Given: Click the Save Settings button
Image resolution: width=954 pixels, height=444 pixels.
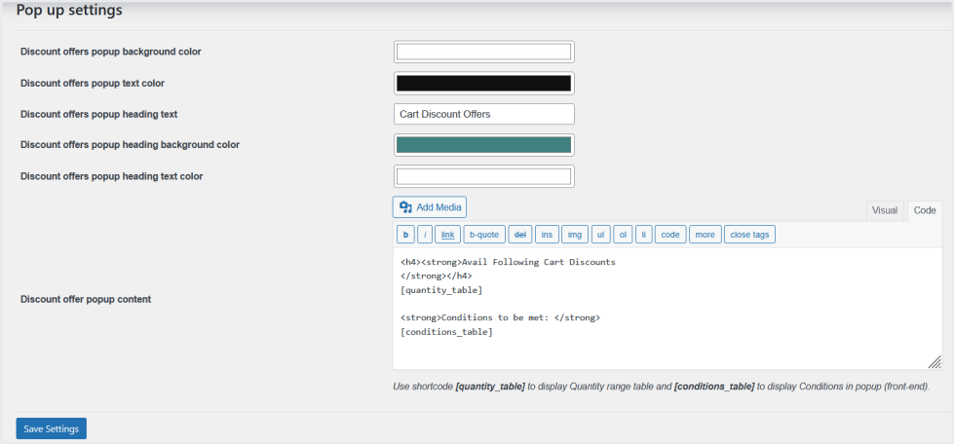Looking at the screenshot, I should (52, 428).
